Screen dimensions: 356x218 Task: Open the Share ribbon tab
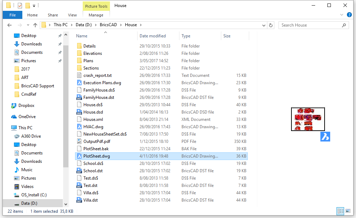pyautogui.click(x=53, y=15)
